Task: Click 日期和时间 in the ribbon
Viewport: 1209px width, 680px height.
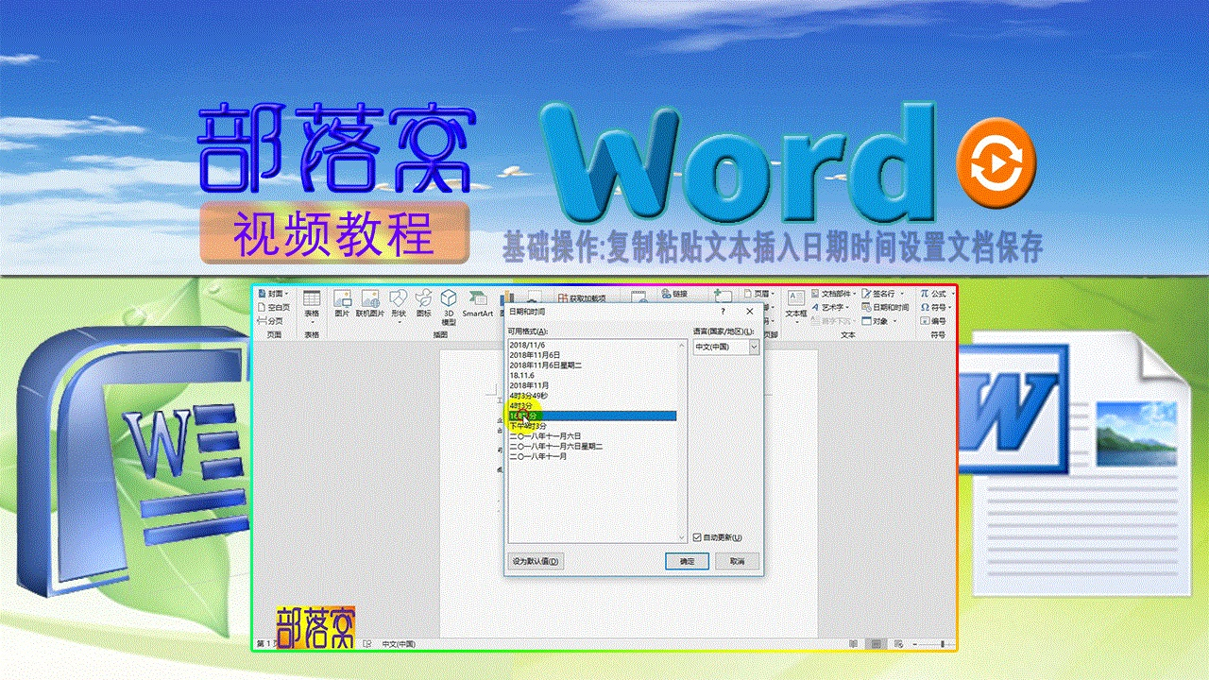Action: click(x=886, y=307)
